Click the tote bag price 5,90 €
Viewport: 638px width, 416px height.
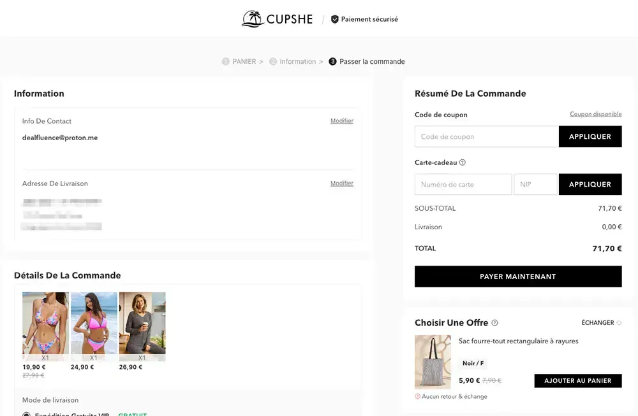click(469, 381)
